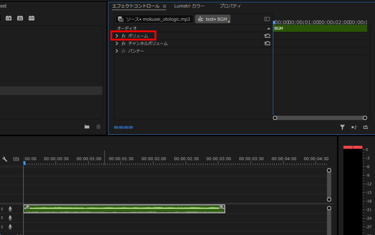The height and width of the screenshot is (235, 375).
Task: Reset the ボリューム effect with its arrow icon
Action: point(267,36)
